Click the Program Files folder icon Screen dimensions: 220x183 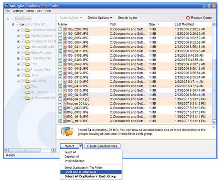coord(27,70)
